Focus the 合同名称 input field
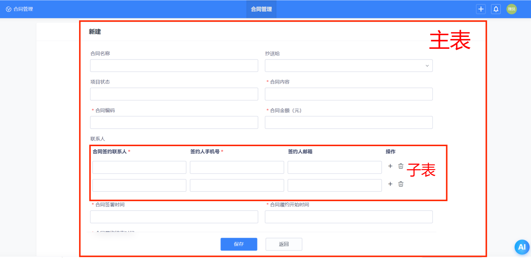The image size is (531, 258). coord(174,66)
